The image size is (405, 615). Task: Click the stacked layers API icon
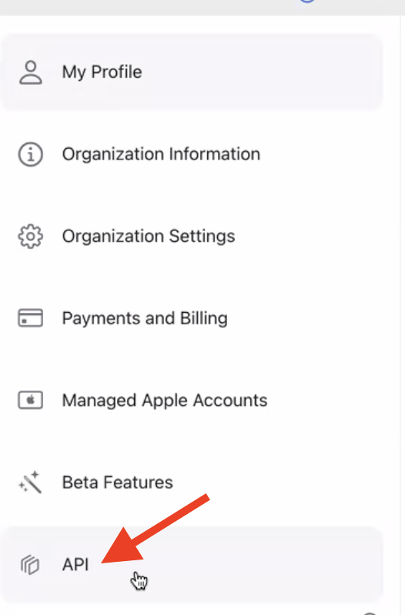pos(30,565)
